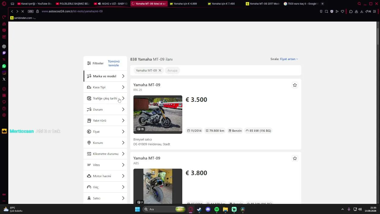Switch to the Kanal içeriği YouTube Studio tab

[x=34, y=4]
